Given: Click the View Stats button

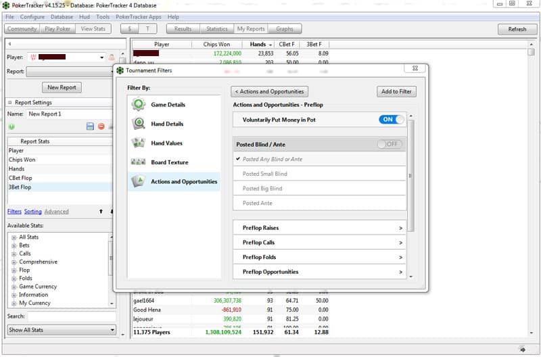Looking at the screenshot, I should [93, 28].
